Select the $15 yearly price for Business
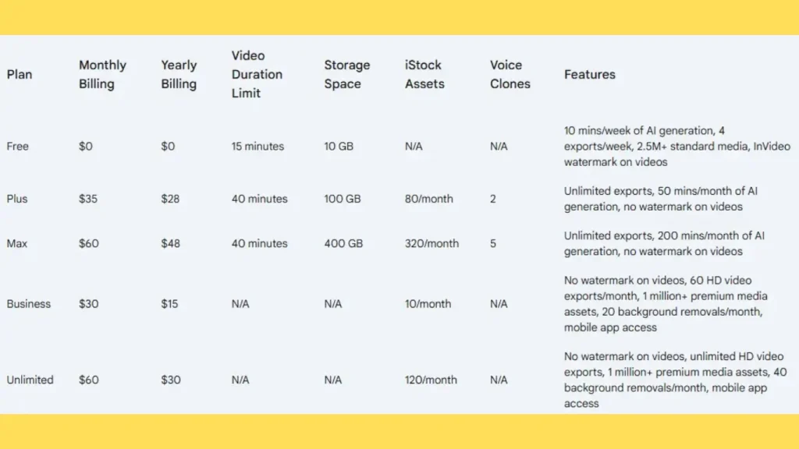The height and width of the screenshot is (449, 799). (x=171, y=304)
